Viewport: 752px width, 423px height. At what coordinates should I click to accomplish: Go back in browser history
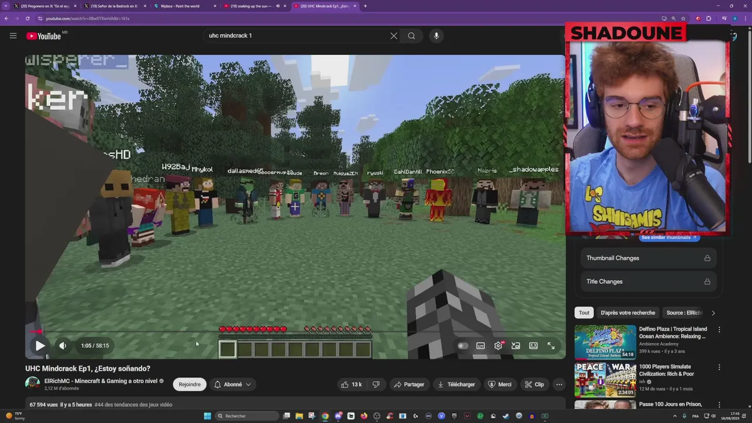[6, 18]
